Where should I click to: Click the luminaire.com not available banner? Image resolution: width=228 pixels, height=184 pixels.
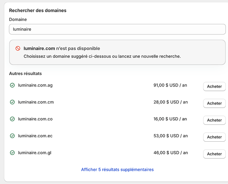(117, 52)
